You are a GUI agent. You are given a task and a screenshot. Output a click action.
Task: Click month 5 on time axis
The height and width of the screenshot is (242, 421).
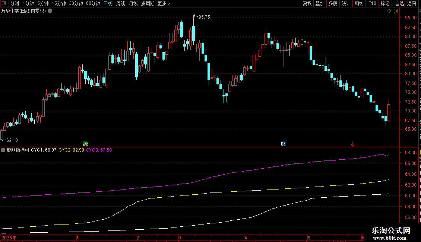tap(309, 238)
